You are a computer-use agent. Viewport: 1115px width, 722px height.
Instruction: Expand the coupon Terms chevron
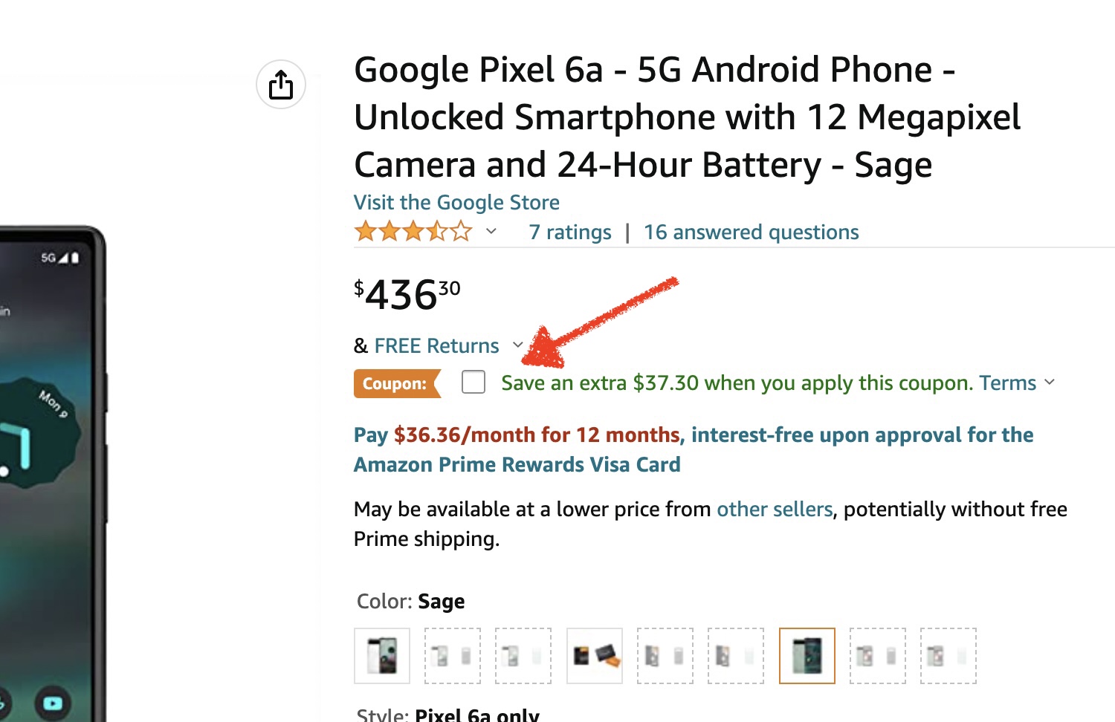1050,382
